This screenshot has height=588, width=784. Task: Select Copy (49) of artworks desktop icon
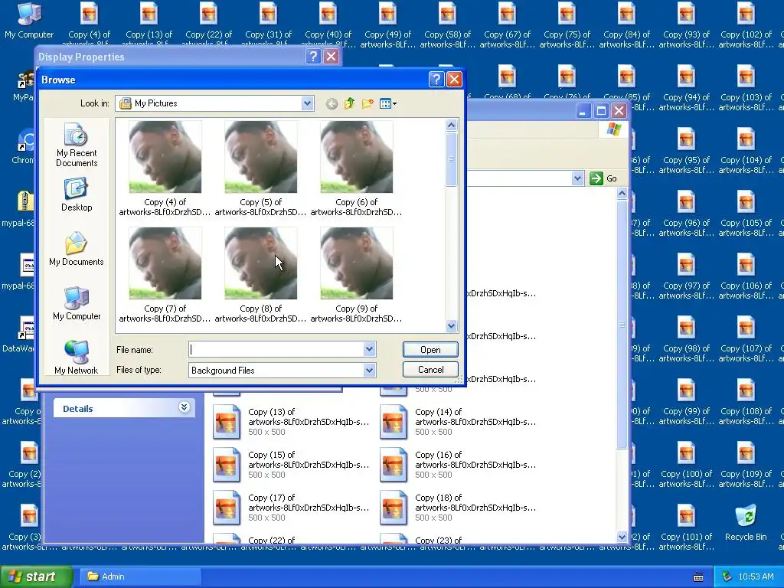coord(387,25)
